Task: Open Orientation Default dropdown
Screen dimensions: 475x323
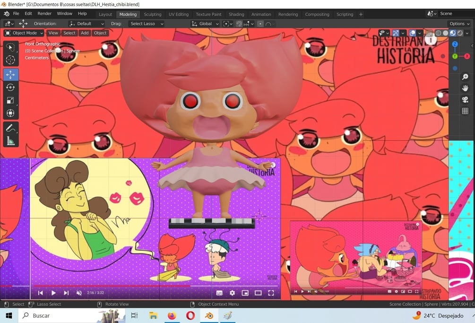Action: click(x=86, y=24)
